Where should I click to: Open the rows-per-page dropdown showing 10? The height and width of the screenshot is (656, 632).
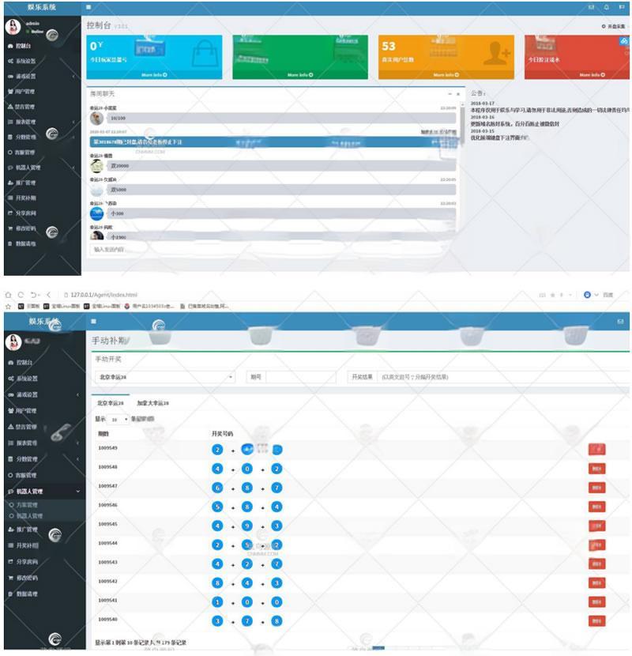pyautogui.click(x=118, y=420)
